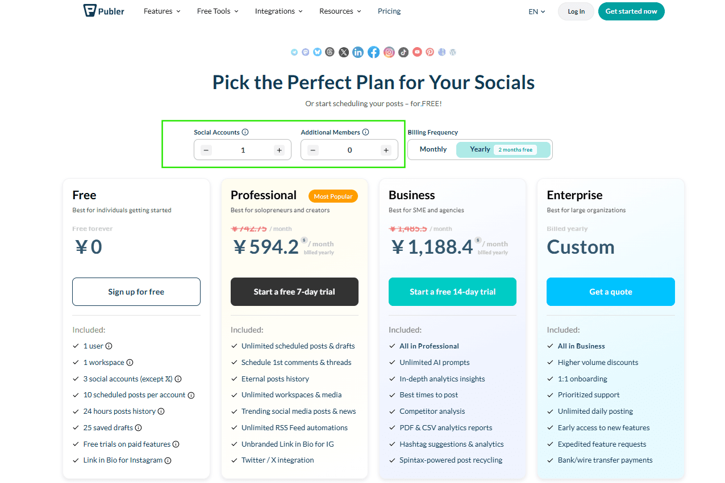Click the LinkedIn icon
Screen dimensions: 725x483
358,52
